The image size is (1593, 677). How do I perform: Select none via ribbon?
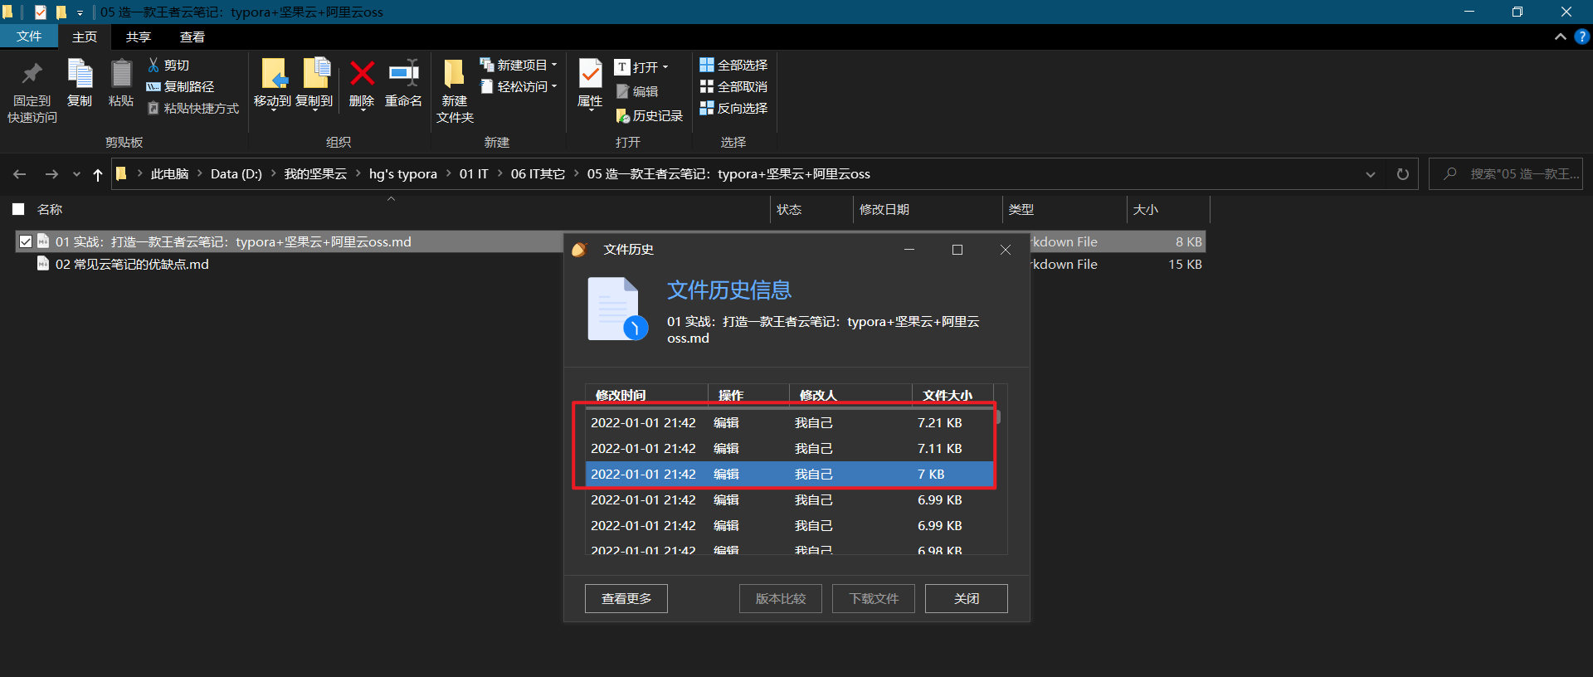coord(733,86)
